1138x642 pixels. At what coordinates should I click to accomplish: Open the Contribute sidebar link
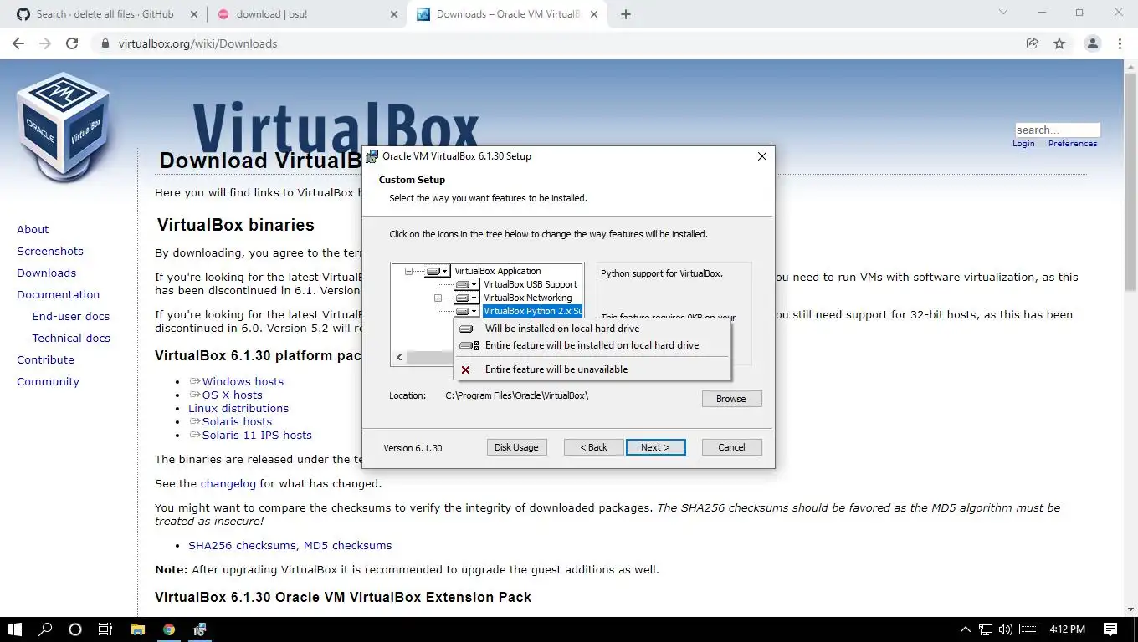tap(45, 359)
